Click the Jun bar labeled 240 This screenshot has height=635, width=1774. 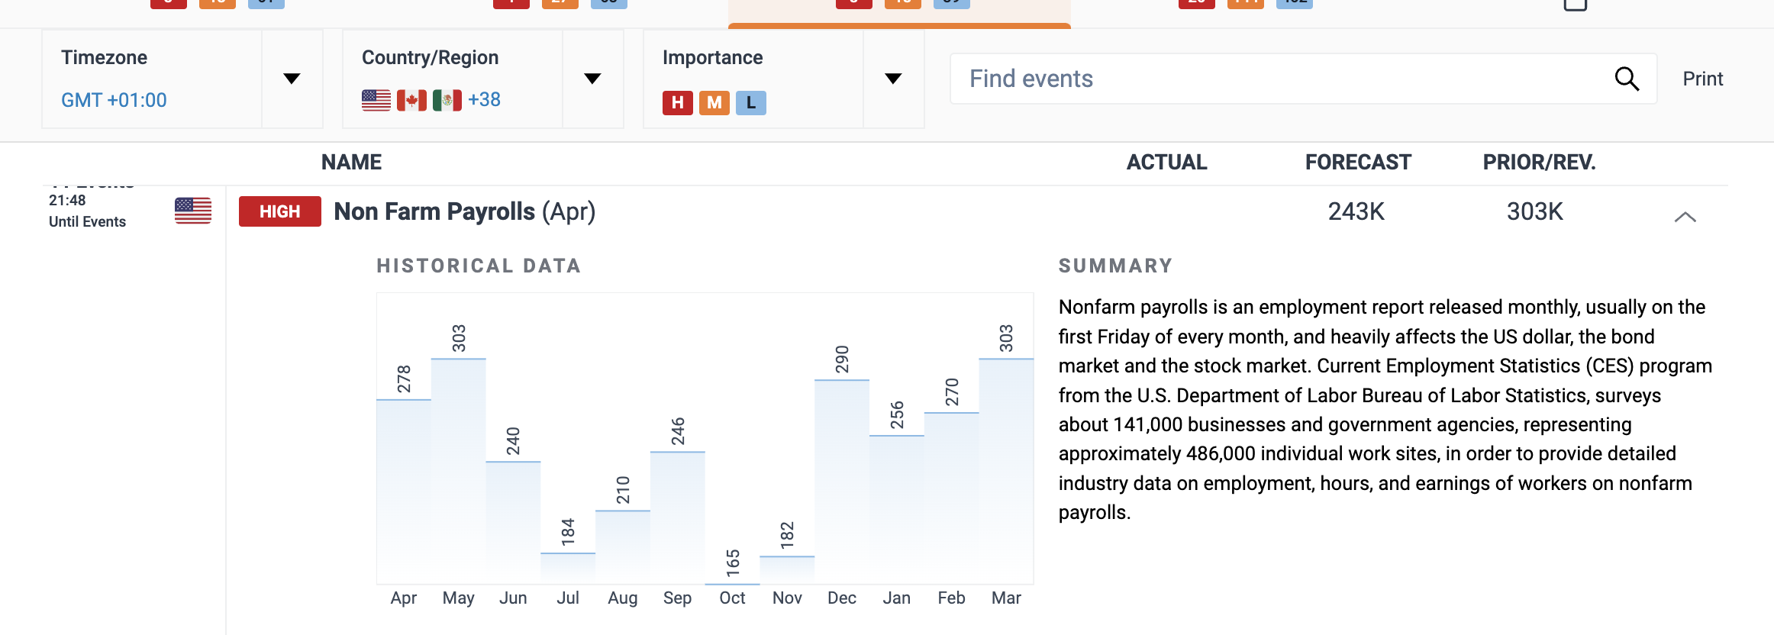[x=513, y=523]
